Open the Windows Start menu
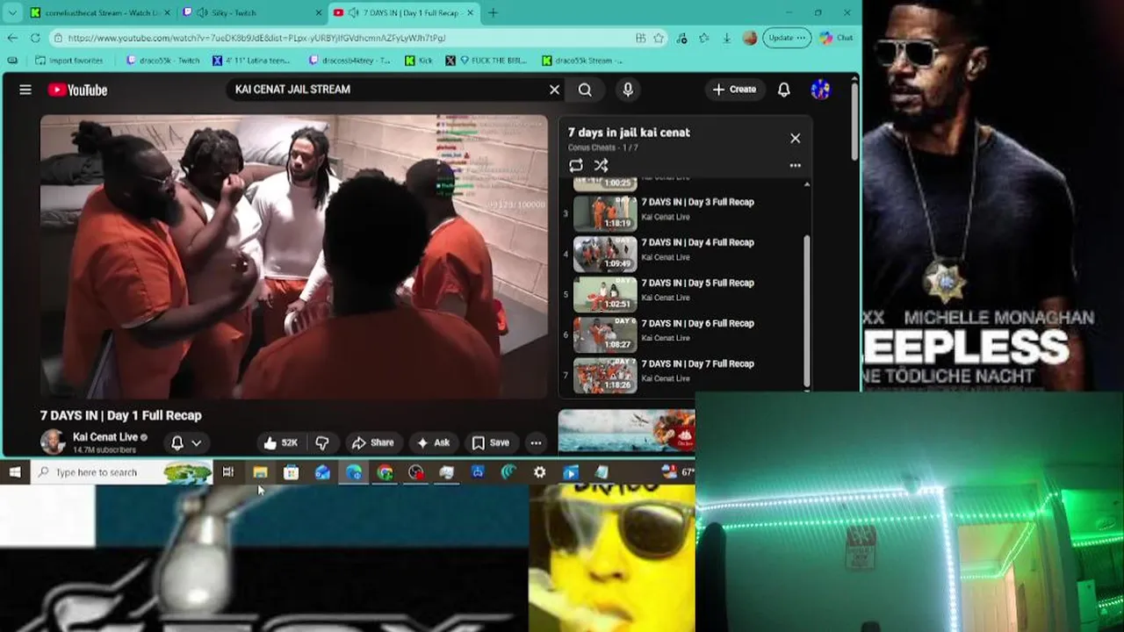1124x632 pixels. 15,472
